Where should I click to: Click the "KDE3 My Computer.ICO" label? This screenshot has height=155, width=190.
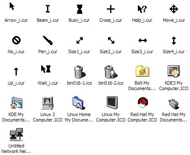point(174,86)
